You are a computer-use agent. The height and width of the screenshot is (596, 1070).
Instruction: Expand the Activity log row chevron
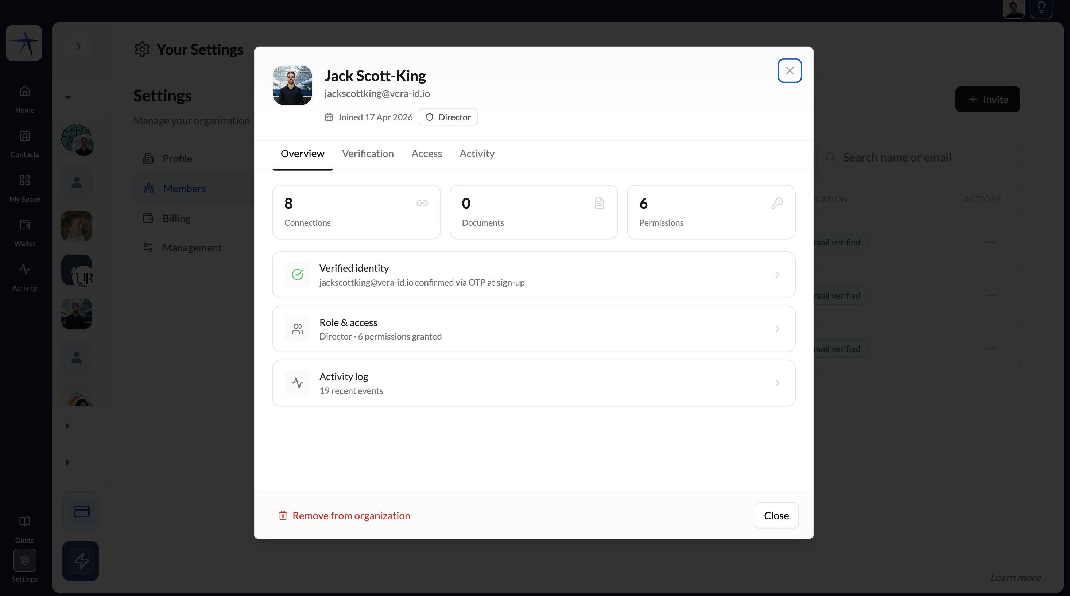(x=777, y=383)
